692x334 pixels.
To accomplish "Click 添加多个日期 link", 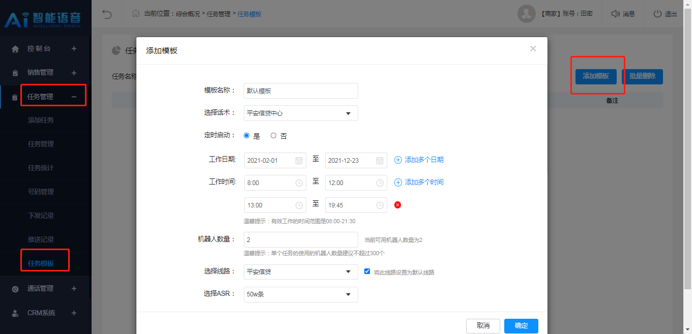I will pos(423,160).
